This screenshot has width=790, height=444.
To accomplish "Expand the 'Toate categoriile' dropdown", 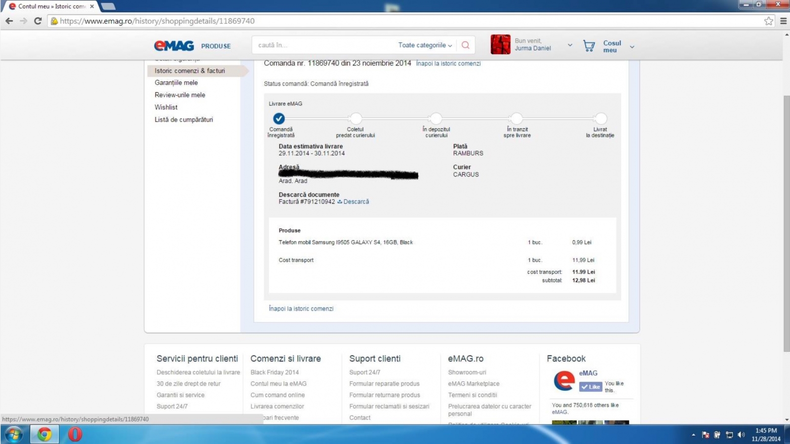I will pyautogui.click(x=425, y=45).
